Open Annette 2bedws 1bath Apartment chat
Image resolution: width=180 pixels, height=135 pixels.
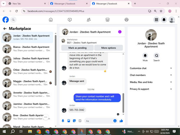pyautogui.click(x=27, y=94)
